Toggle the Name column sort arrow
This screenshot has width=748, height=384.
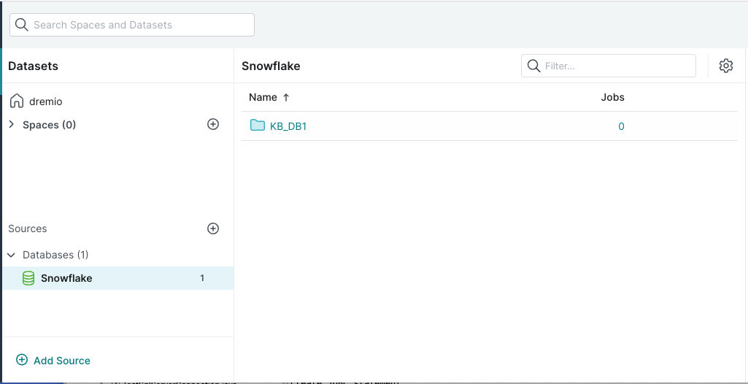[286, 97]
